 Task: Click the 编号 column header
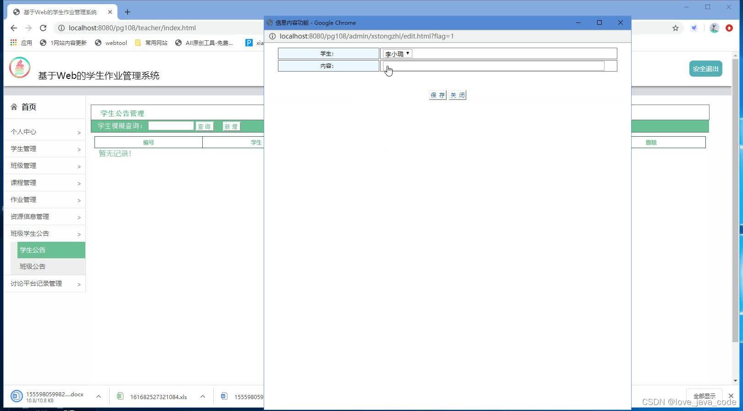(149, 142)
